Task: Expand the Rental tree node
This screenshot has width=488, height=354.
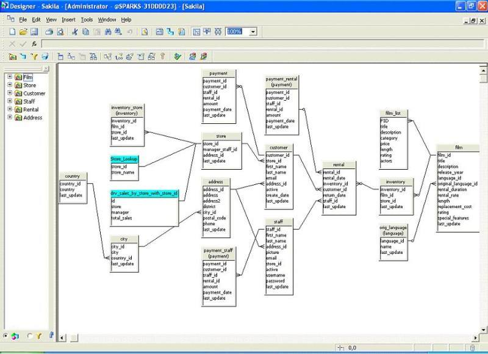Action: 10,109
